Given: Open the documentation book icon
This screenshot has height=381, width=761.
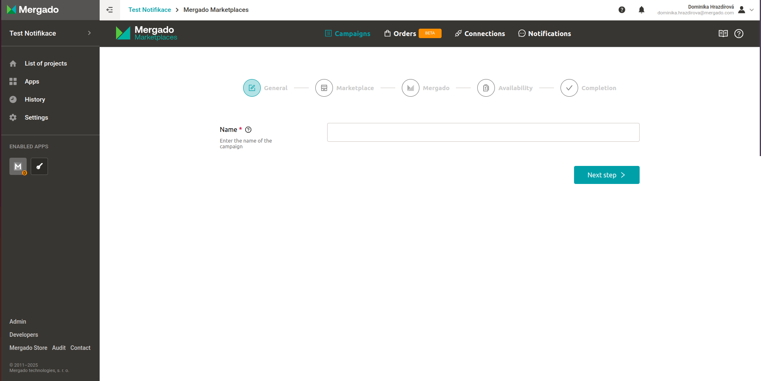Looking at the screenshot, I should tap(723, 34).
